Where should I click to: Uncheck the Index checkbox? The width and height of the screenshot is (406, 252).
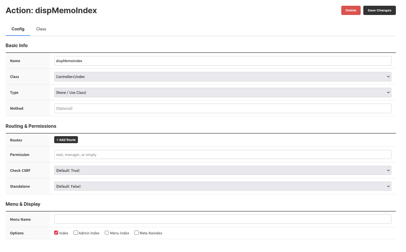56,233
